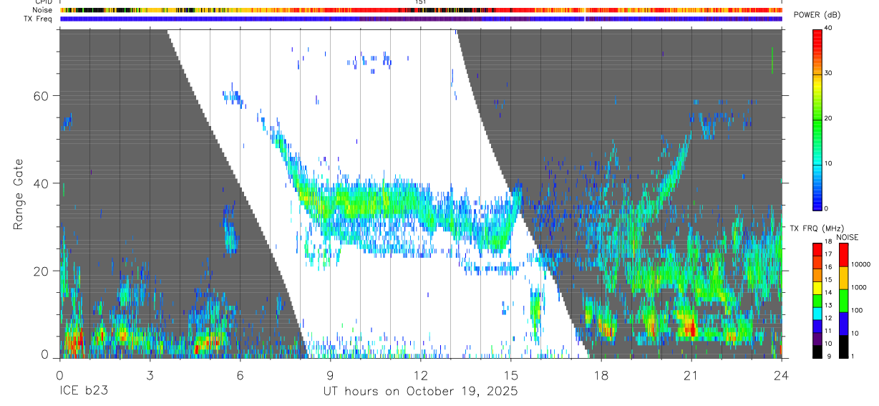879x406 pixels.
Task: Click the Noise row label at top
Action: (44, 10)
